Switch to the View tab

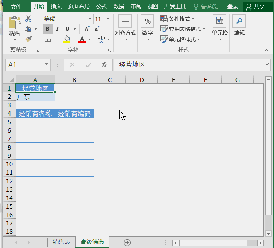153,7
